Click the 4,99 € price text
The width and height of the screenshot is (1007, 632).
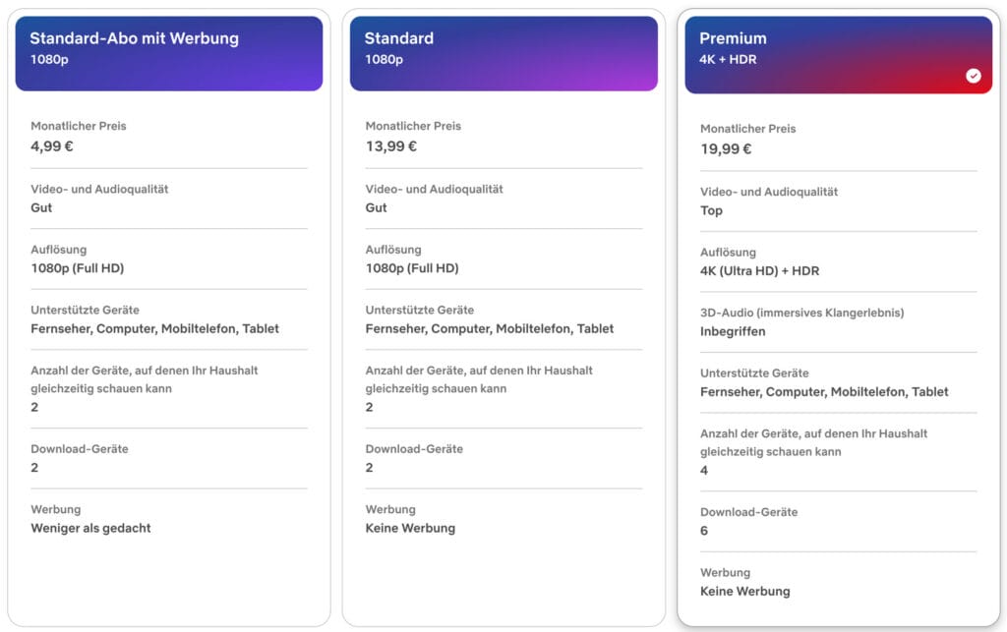[47, 145]
